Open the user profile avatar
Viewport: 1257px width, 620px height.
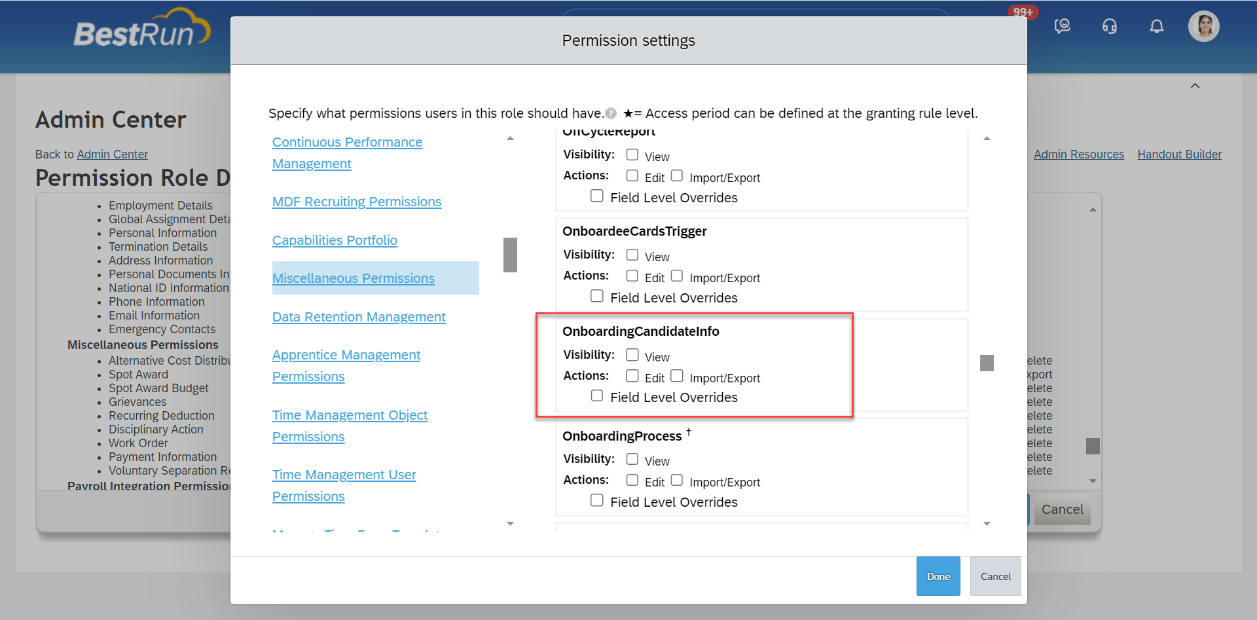click(x=1203, y=26)
